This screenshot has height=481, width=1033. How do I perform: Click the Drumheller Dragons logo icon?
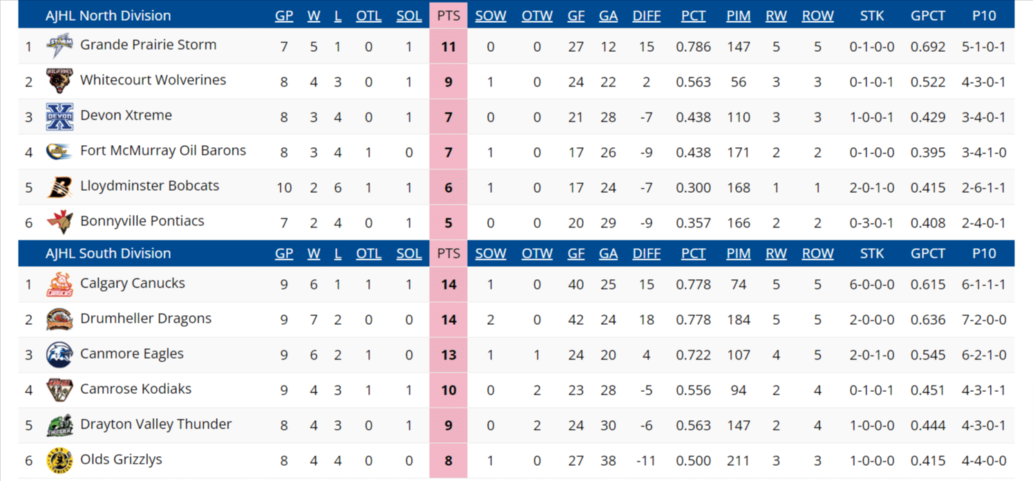(59, 319)
